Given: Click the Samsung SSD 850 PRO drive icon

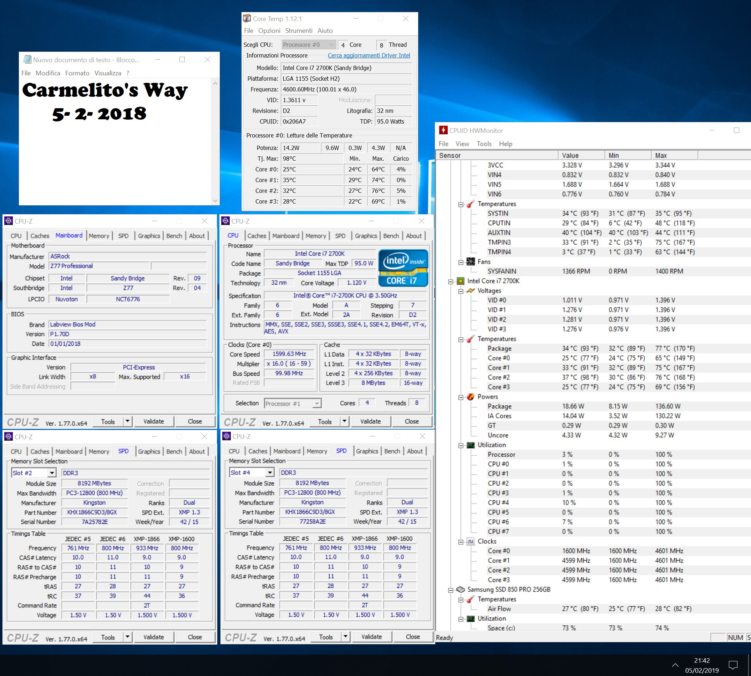Looking at the screenshot, I should 461,590.
